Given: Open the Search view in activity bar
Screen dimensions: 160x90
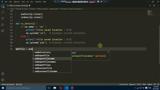Looking at the screenshot, I should (x=3, y=12).
